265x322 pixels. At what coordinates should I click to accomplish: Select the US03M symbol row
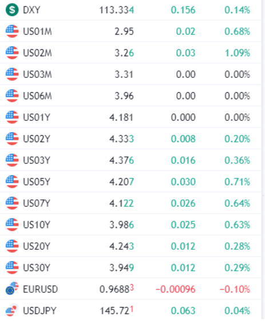(x=131, y=74)
